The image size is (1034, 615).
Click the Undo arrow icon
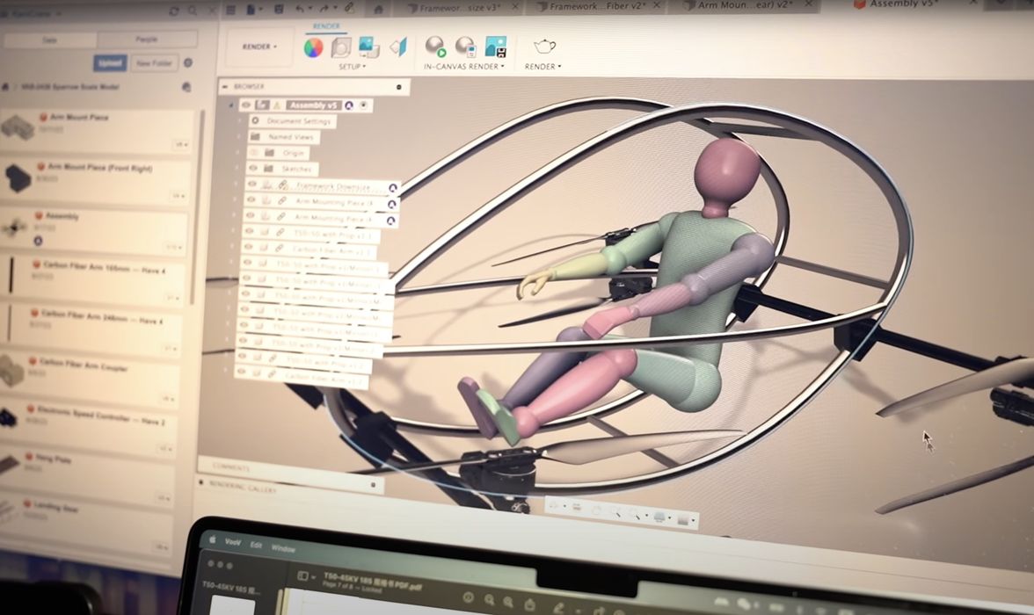click(x=302, y=9)
